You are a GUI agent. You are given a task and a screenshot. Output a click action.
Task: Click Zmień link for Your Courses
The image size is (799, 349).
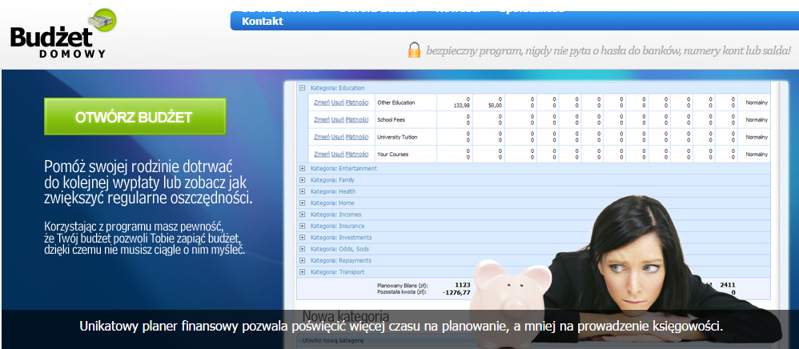coord(322,154)
